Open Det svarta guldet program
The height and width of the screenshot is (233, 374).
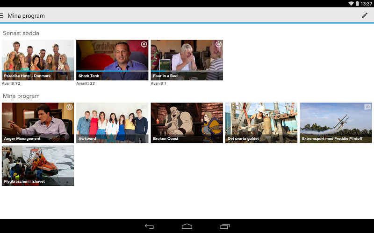click(x=261, y=123)
